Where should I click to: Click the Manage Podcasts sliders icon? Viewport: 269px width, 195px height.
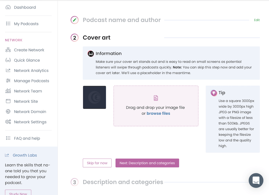(8, 81)
